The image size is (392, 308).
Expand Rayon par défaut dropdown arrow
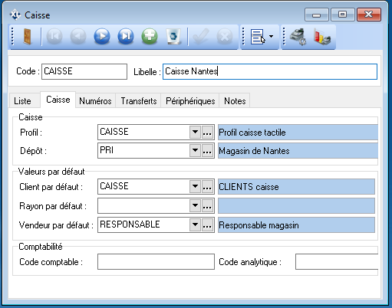click(195, 205)
